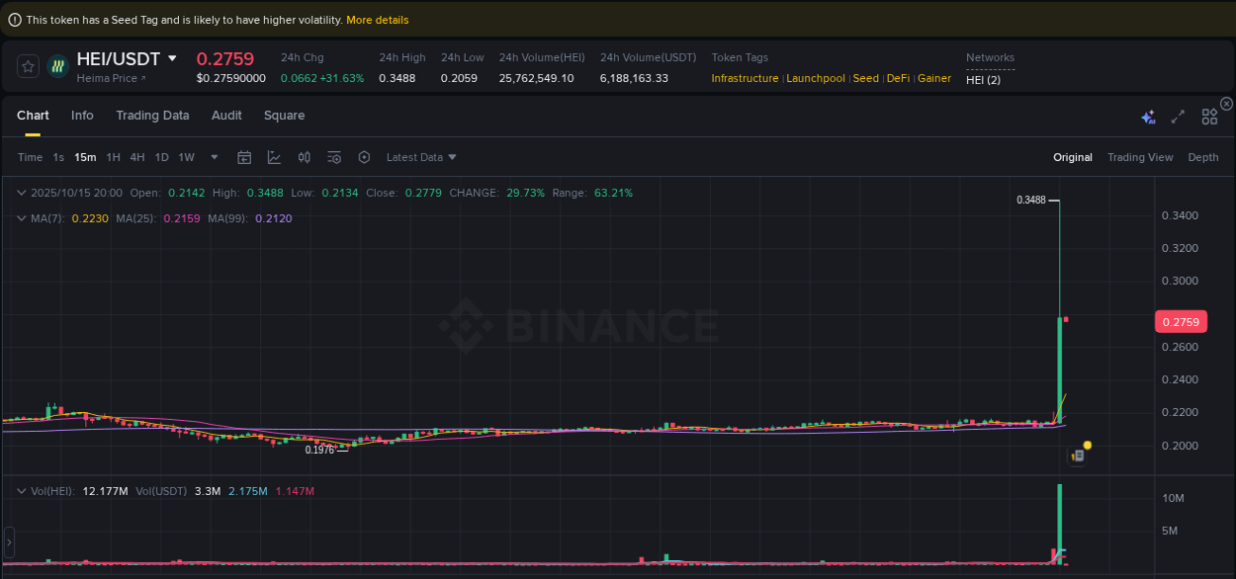This screenshot has width=1236, height=579.
Task: Open the Audit tab
Action: tap(226, 116)
